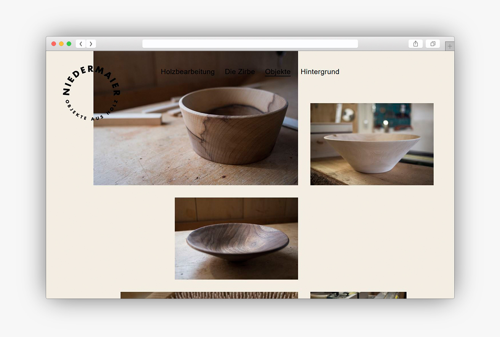This screenshot has width=500, height=337.
Task: Click the browser back arrow button
Action: [81, 44]
